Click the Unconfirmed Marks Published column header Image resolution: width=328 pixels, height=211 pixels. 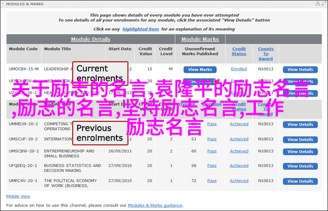(200, 51)
